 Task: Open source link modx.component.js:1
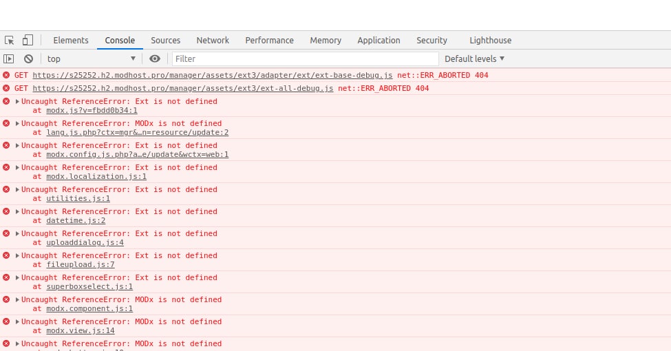pos(89,309)
